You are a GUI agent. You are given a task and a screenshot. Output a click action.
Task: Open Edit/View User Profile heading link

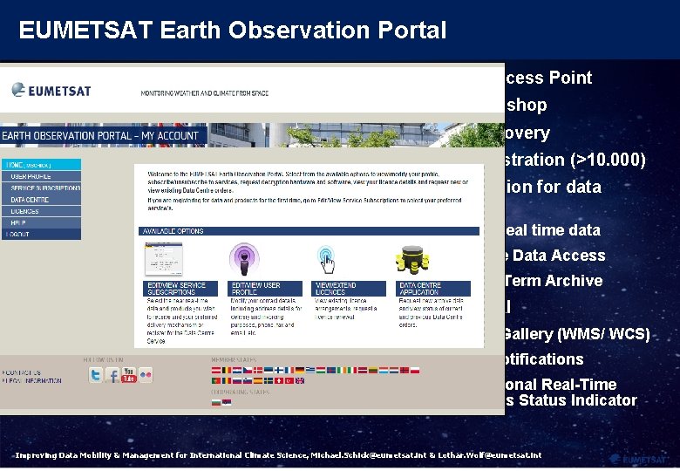pos(264,289)
